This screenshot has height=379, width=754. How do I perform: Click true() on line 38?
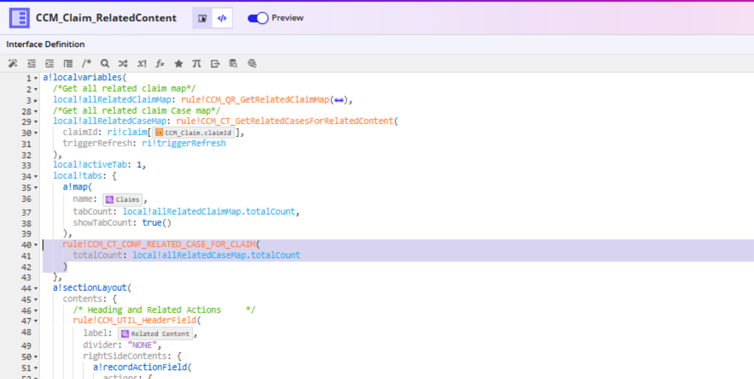pyautogui.click(x=157, y=223)
